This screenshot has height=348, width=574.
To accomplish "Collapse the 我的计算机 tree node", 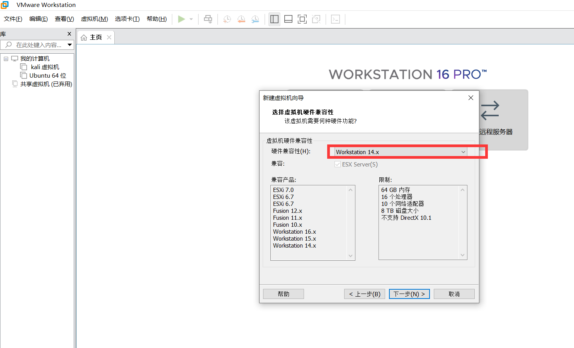I will pos(6,59).
